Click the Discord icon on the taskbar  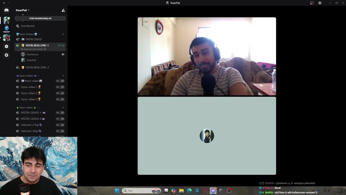pos(213,191)
